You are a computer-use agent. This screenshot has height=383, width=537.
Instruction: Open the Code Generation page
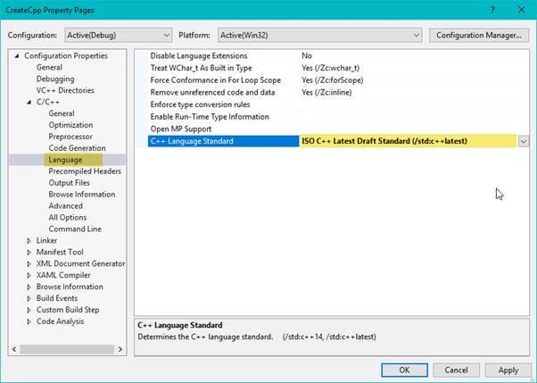(77, 148)
